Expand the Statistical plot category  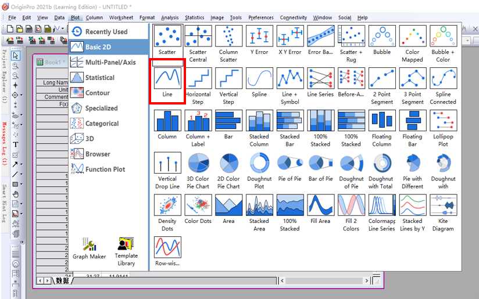(99, 78)
